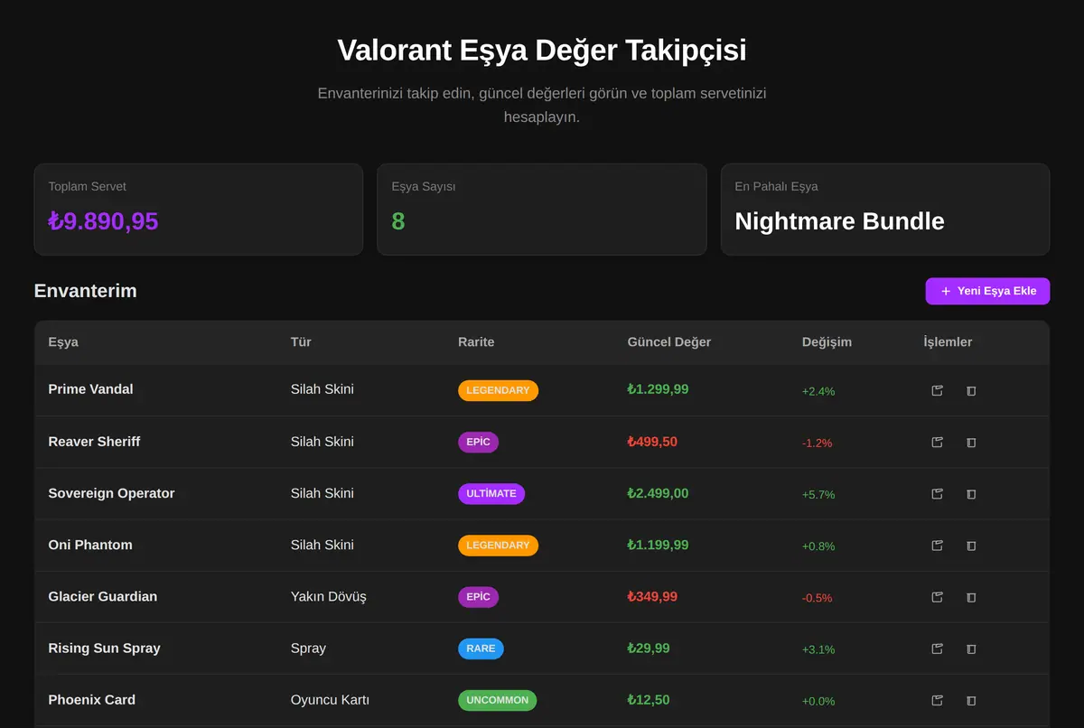1084x728 pixels.
Task: Remove Sovereign Operator using trash icon
Action: click(971, 494)
